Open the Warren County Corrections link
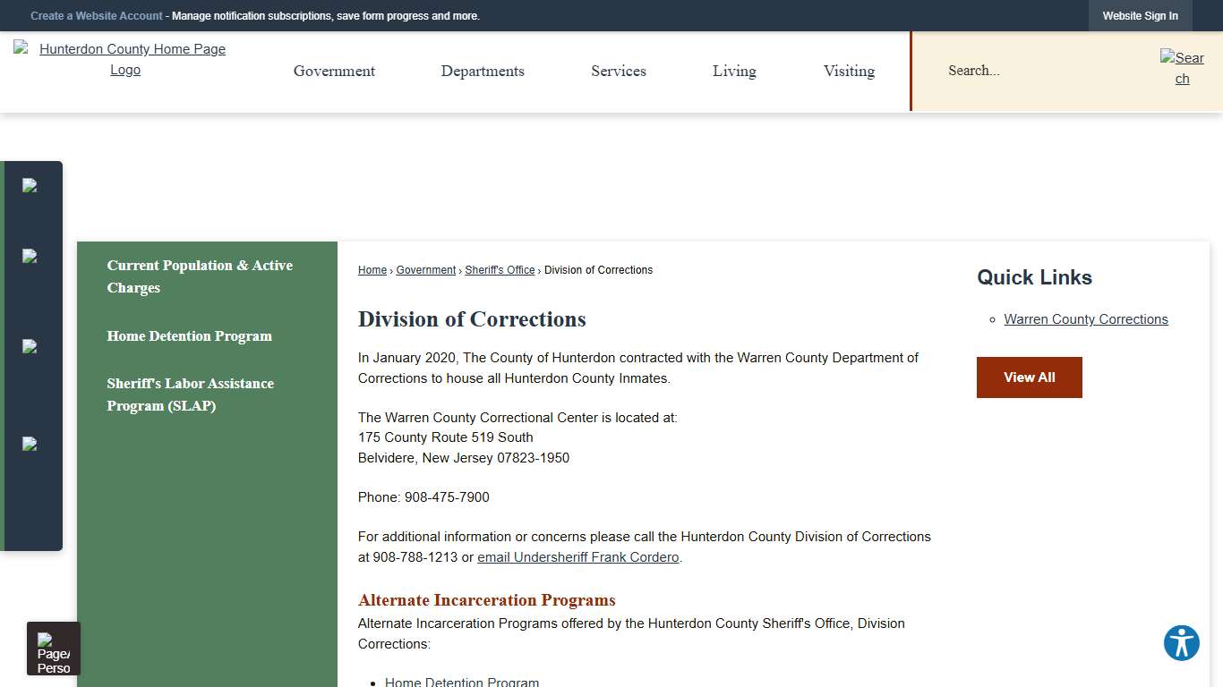 tap(1086, 318)
